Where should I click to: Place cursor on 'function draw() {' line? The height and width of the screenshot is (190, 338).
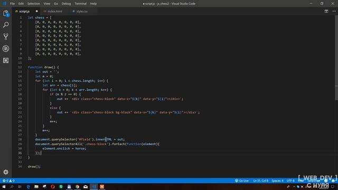(x=43, y=67)
